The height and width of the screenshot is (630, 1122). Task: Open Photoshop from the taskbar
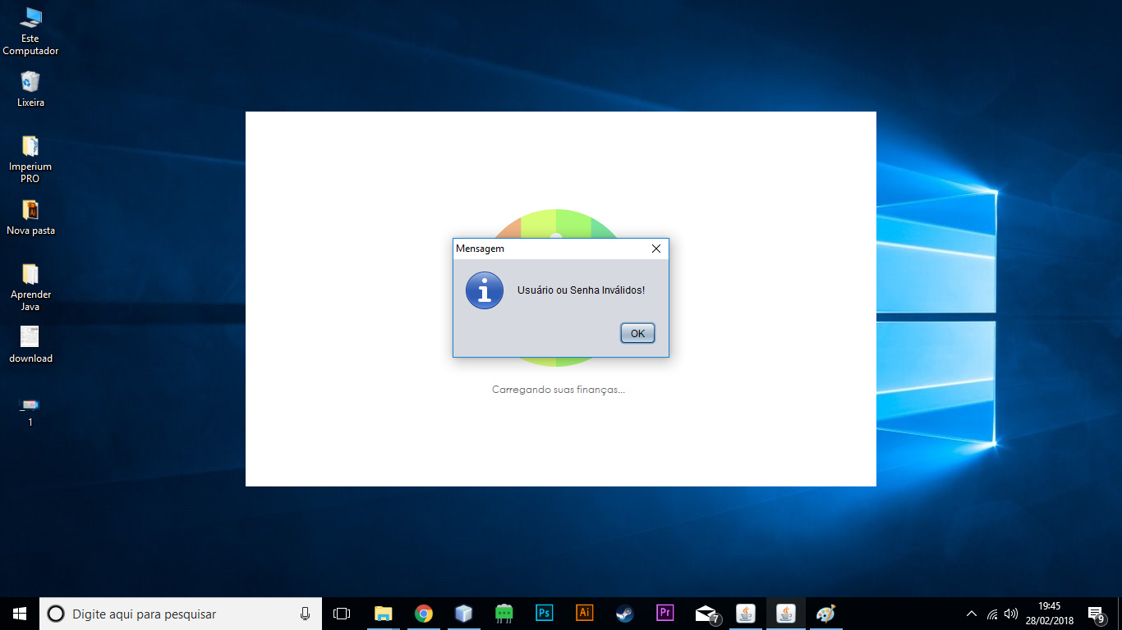(x=545, y=614)
